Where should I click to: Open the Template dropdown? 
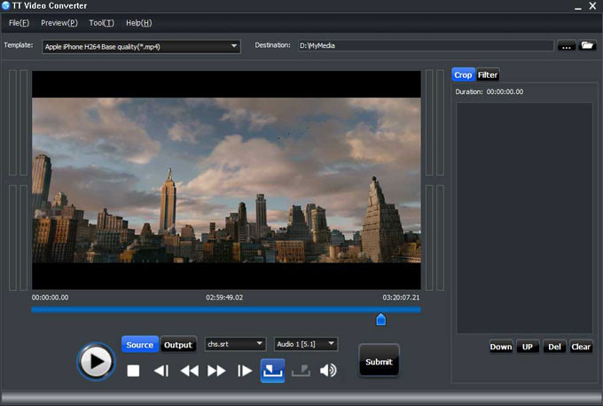click(x=141, y=46)
